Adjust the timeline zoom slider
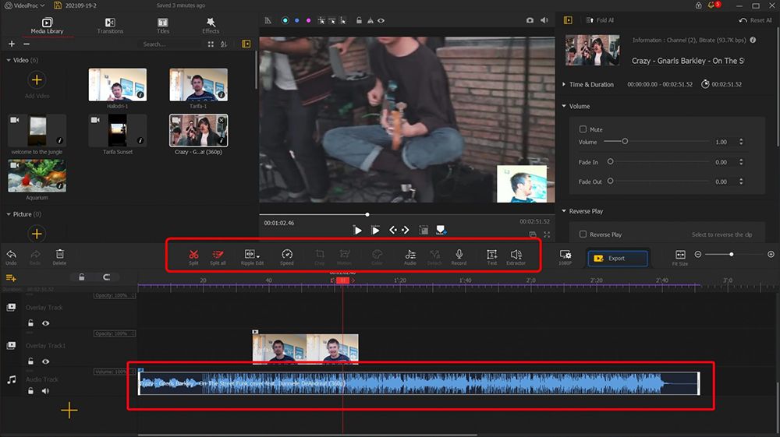The height and width of the screenshot is (437, 780). (x=732, y=254)
